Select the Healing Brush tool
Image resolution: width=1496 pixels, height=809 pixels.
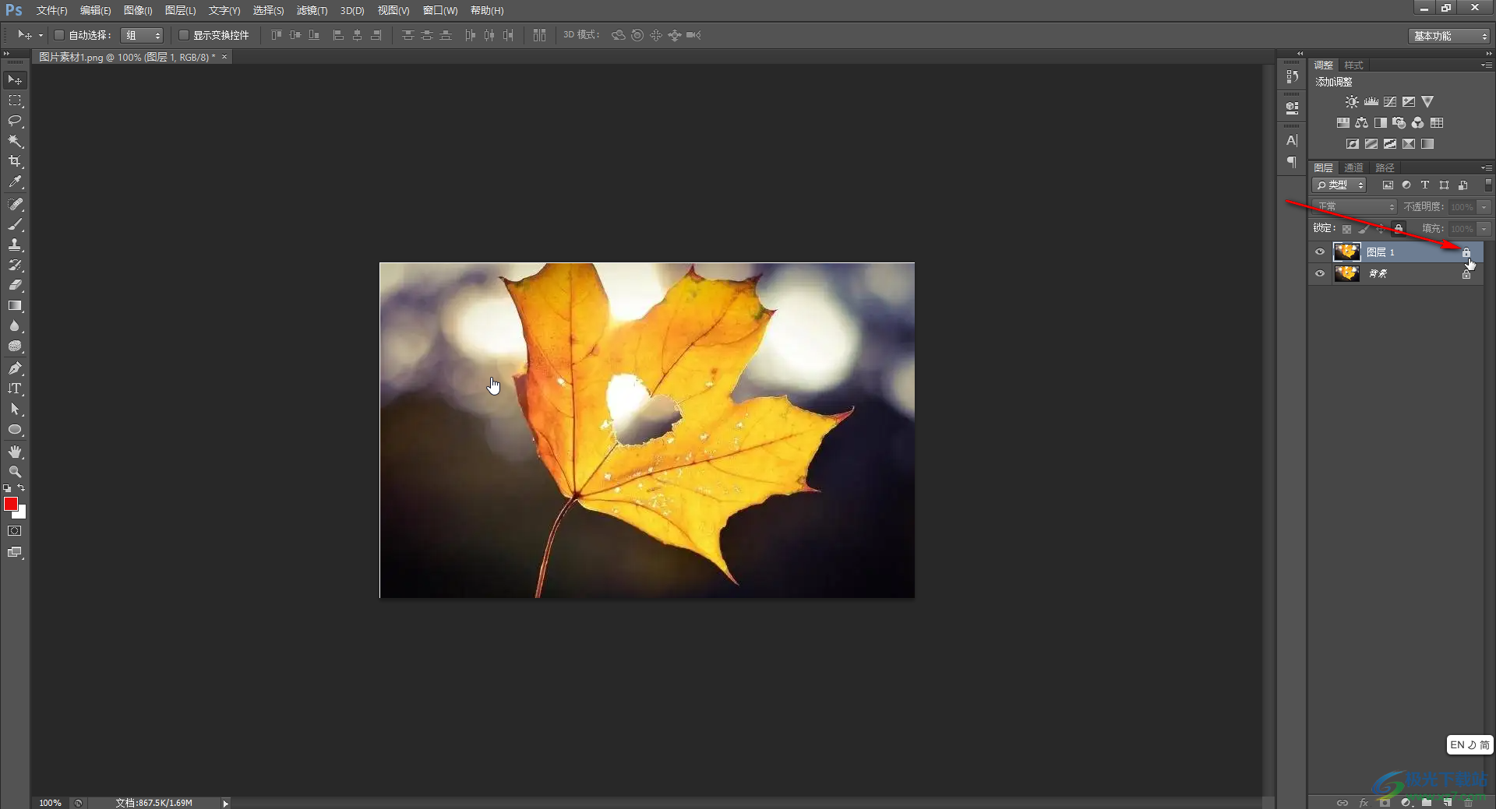point(15,204)
